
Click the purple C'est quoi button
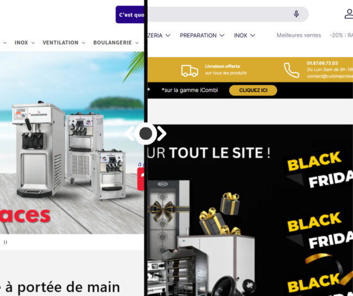[130, 15]
